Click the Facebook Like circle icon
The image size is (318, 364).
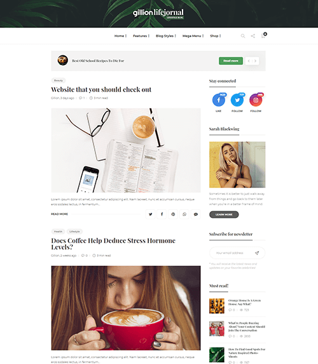pyautogui.click(x=218, y=100)
